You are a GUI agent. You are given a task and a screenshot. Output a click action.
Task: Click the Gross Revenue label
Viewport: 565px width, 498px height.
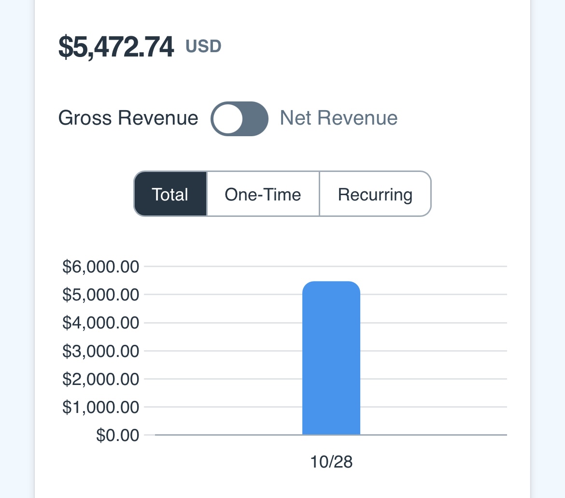pyautogui.click(x=128, y=118)
